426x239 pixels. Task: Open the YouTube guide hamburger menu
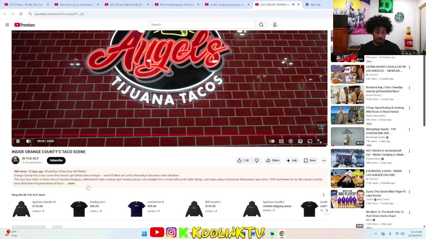click(x=7, y=25)
